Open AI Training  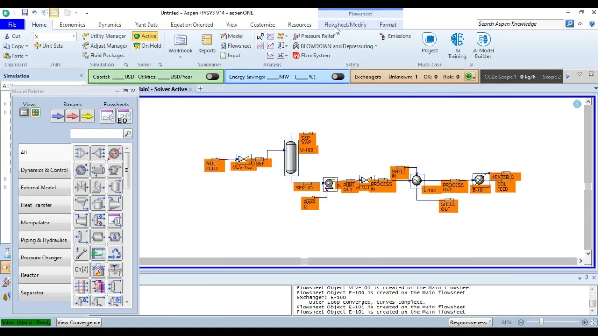point(457,46)
